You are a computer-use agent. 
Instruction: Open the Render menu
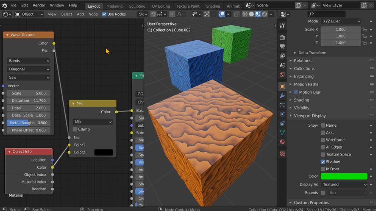click(39, 5)
